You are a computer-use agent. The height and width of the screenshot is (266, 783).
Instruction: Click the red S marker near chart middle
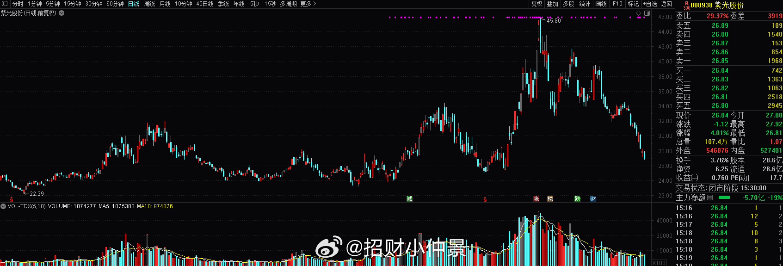pos(485,199)
